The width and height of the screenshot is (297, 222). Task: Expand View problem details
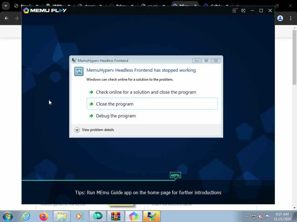(94, 130)
